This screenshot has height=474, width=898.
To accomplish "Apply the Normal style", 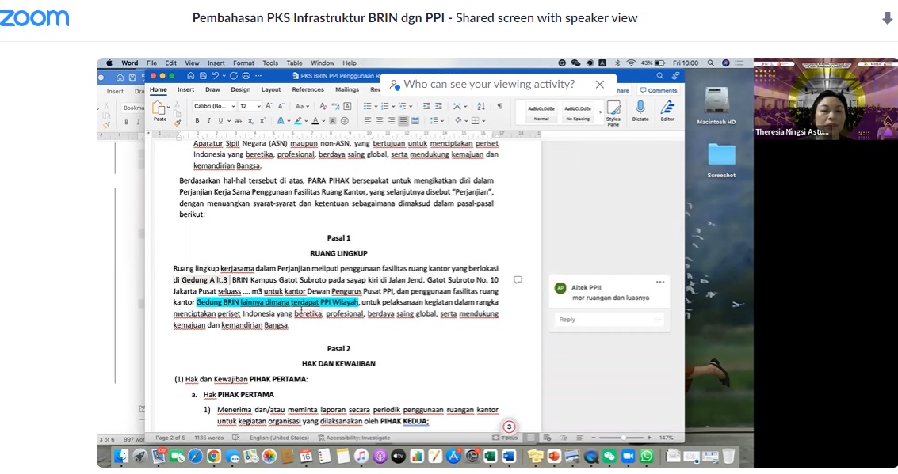I will click(x=541, y=112).
